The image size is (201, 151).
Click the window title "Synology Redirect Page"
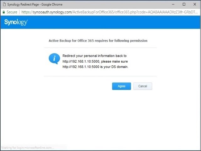(x=35, y=4)
